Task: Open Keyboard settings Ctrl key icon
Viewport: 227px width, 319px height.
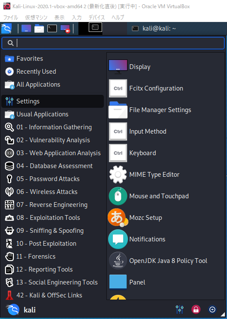Action: coord(118,153)
